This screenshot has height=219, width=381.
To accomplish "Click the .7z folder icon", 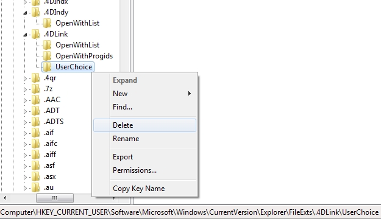I will [x=36, y=89].
